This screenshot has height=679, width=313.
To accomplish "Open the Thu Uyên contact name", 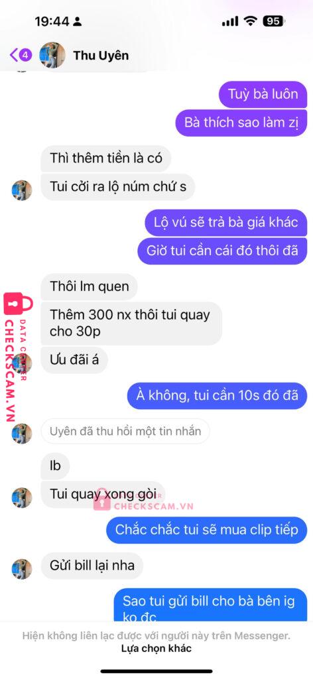I will point(100,56).
